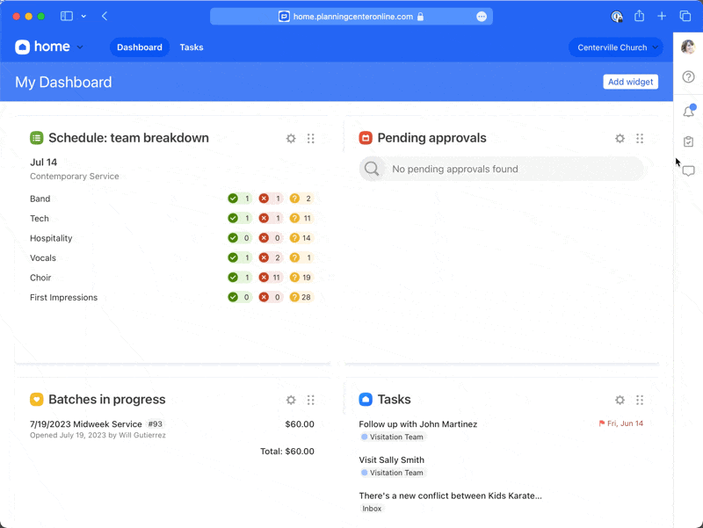Open the chat bubble icon in sidebar
Viewport: 703px width, 528px height.
[x=688, y=171]
